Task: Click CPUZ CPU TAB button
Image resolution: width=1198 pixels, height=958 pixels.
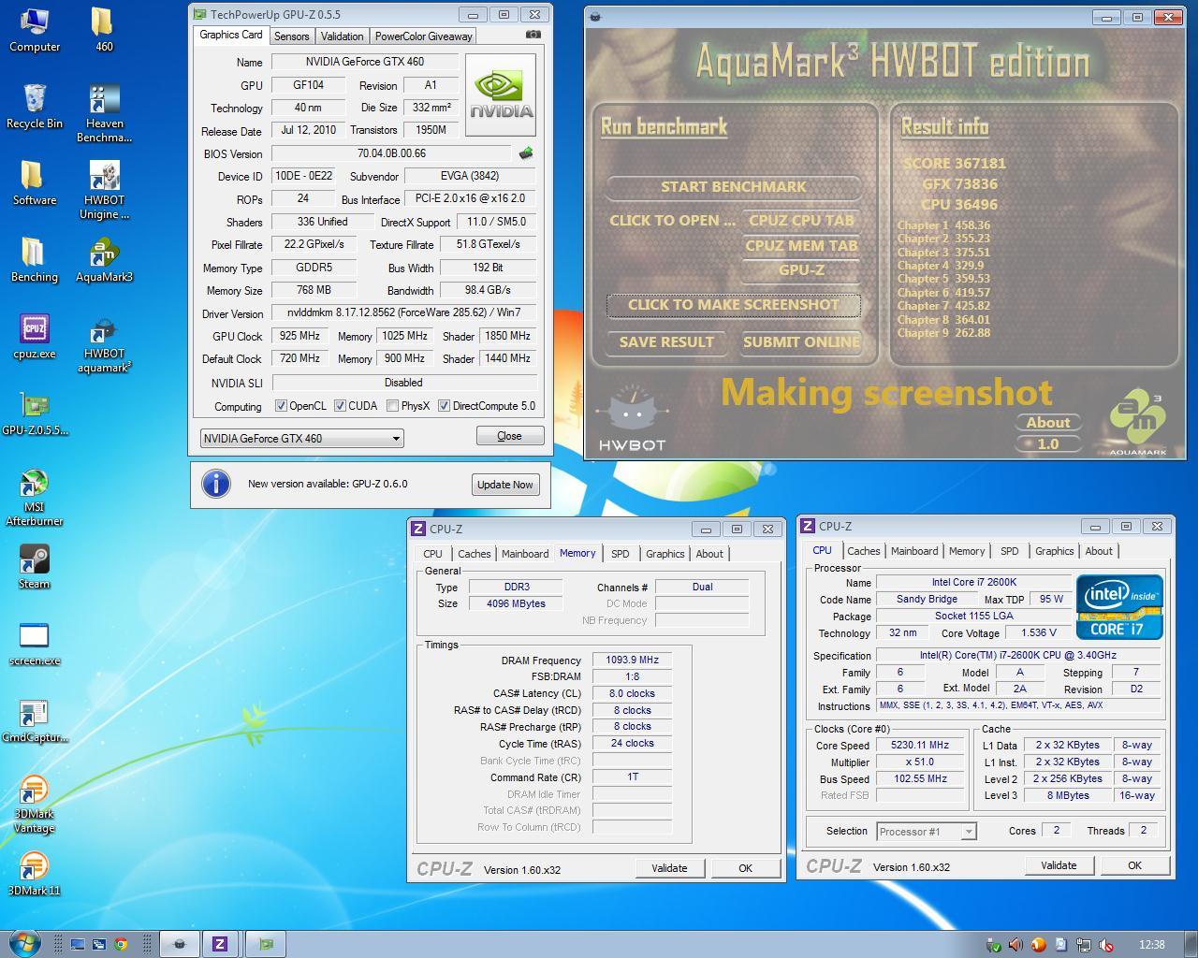Action: [801, 221]
